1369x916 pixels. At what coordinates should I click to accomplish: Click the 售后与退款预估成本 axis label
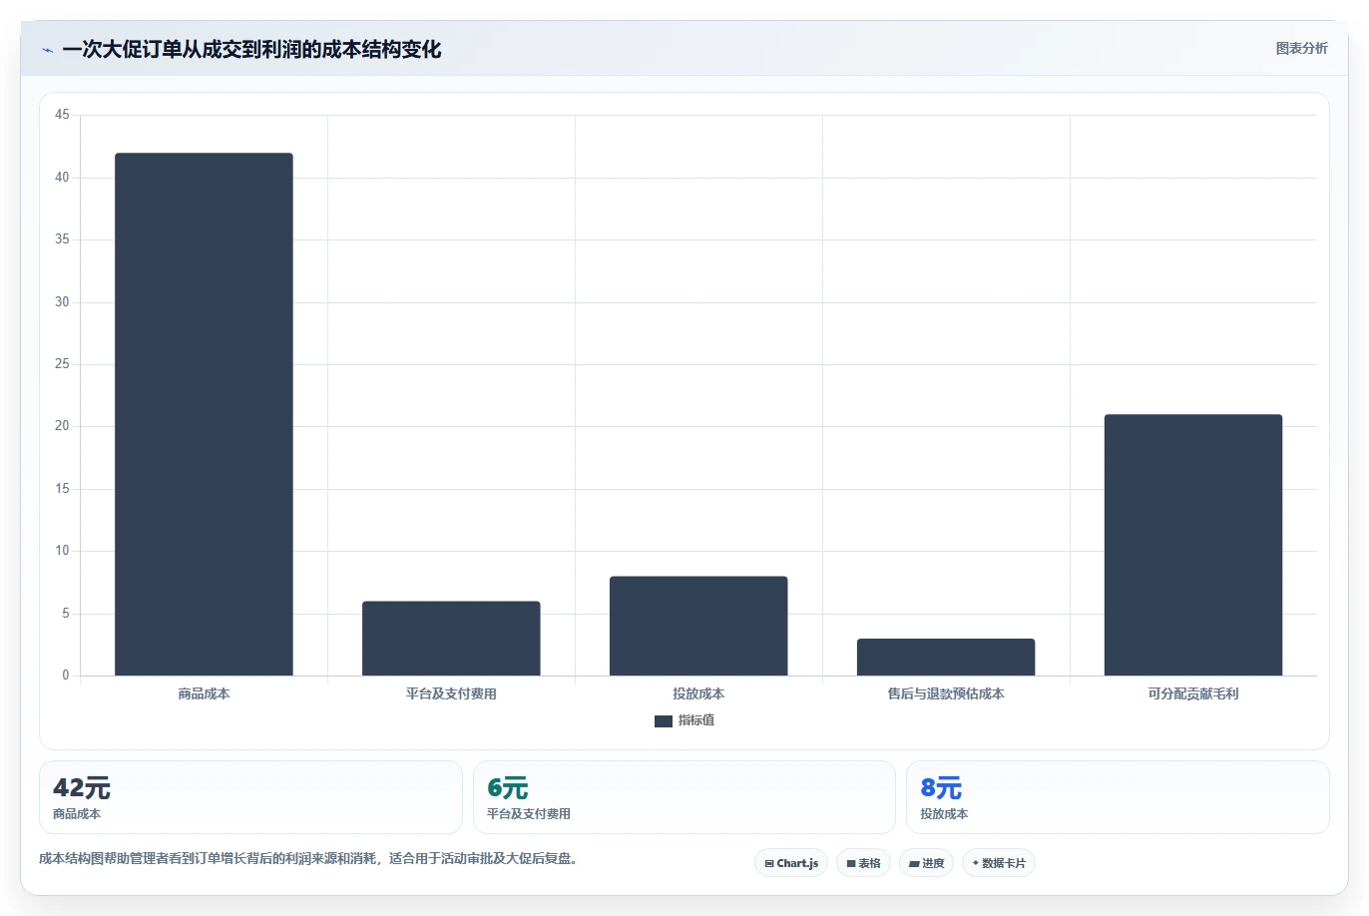pos(946,693)
